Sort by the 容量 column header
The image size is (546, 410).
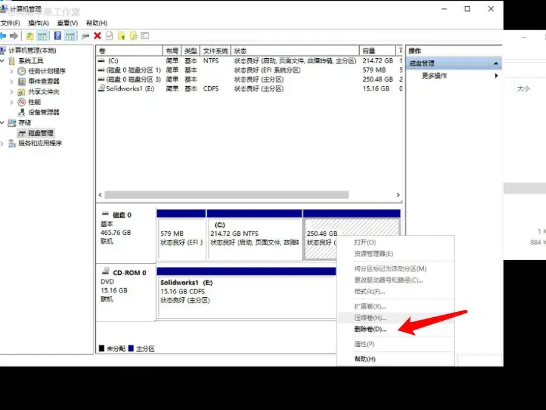tap(377, 51)
